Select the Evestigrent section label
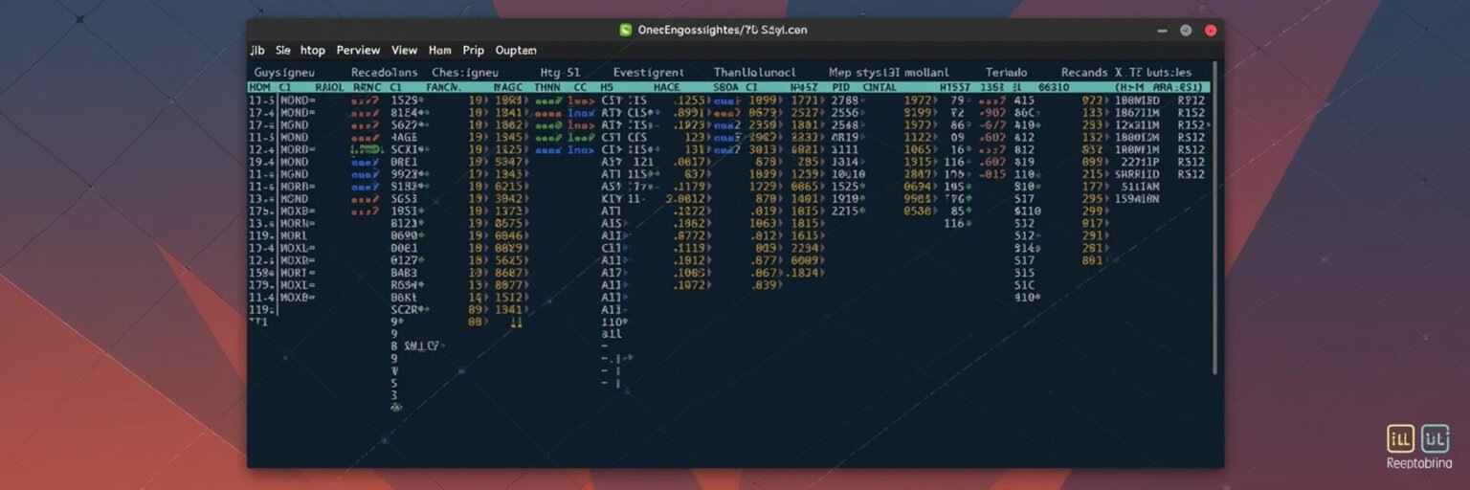This screenshot has height=490, width=1470. coord(648,73)
